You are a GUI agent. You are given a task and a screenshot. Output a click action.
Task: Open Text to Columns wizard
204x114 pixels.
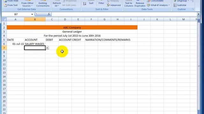coord(128,4)
